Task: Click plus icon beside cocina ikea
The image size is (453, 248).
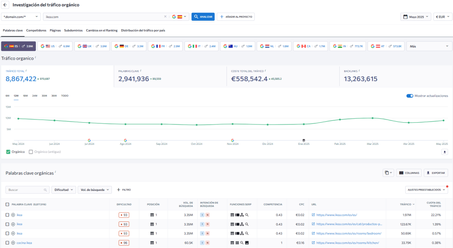Action: (13, 243)
